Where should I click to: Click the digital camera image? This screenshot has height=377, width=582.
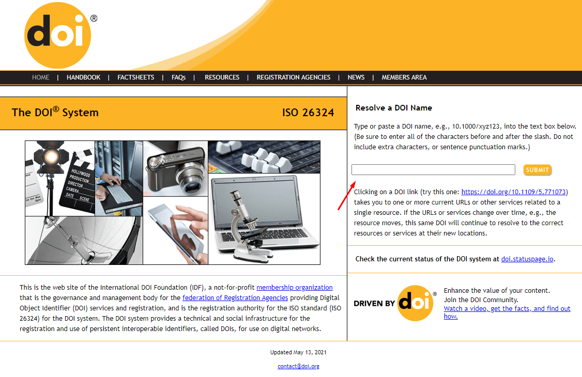(x=176, y=169)
